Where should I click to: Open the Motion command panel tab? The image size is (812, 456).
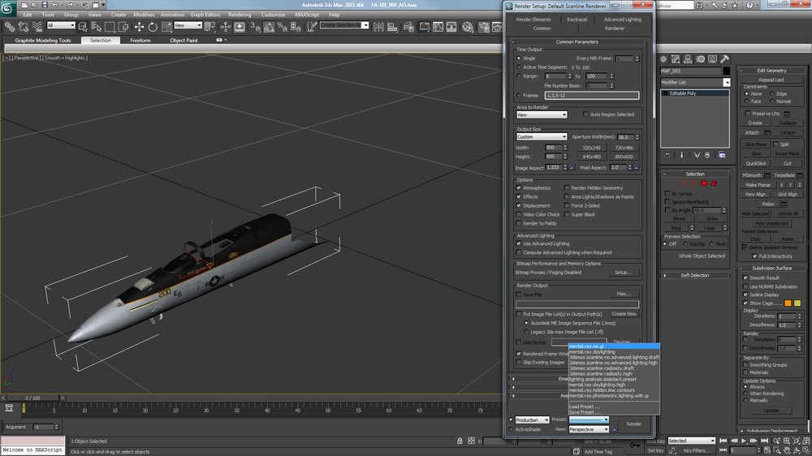click(701, 59)
